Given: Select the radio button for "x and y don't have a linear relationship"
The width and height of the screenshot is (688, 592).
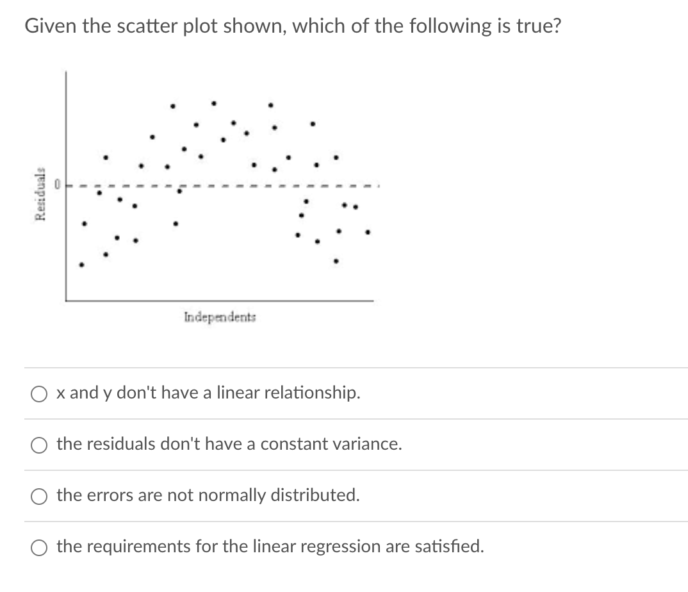Looking at the screenshot, I should click(38, 393).
